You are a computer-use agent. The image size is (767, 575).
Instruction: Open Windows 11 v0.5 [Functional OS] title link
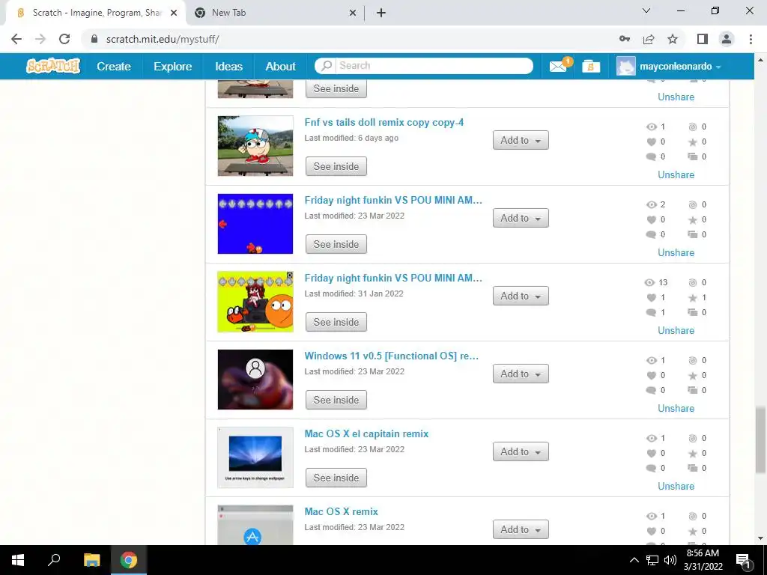pos(391,356)
